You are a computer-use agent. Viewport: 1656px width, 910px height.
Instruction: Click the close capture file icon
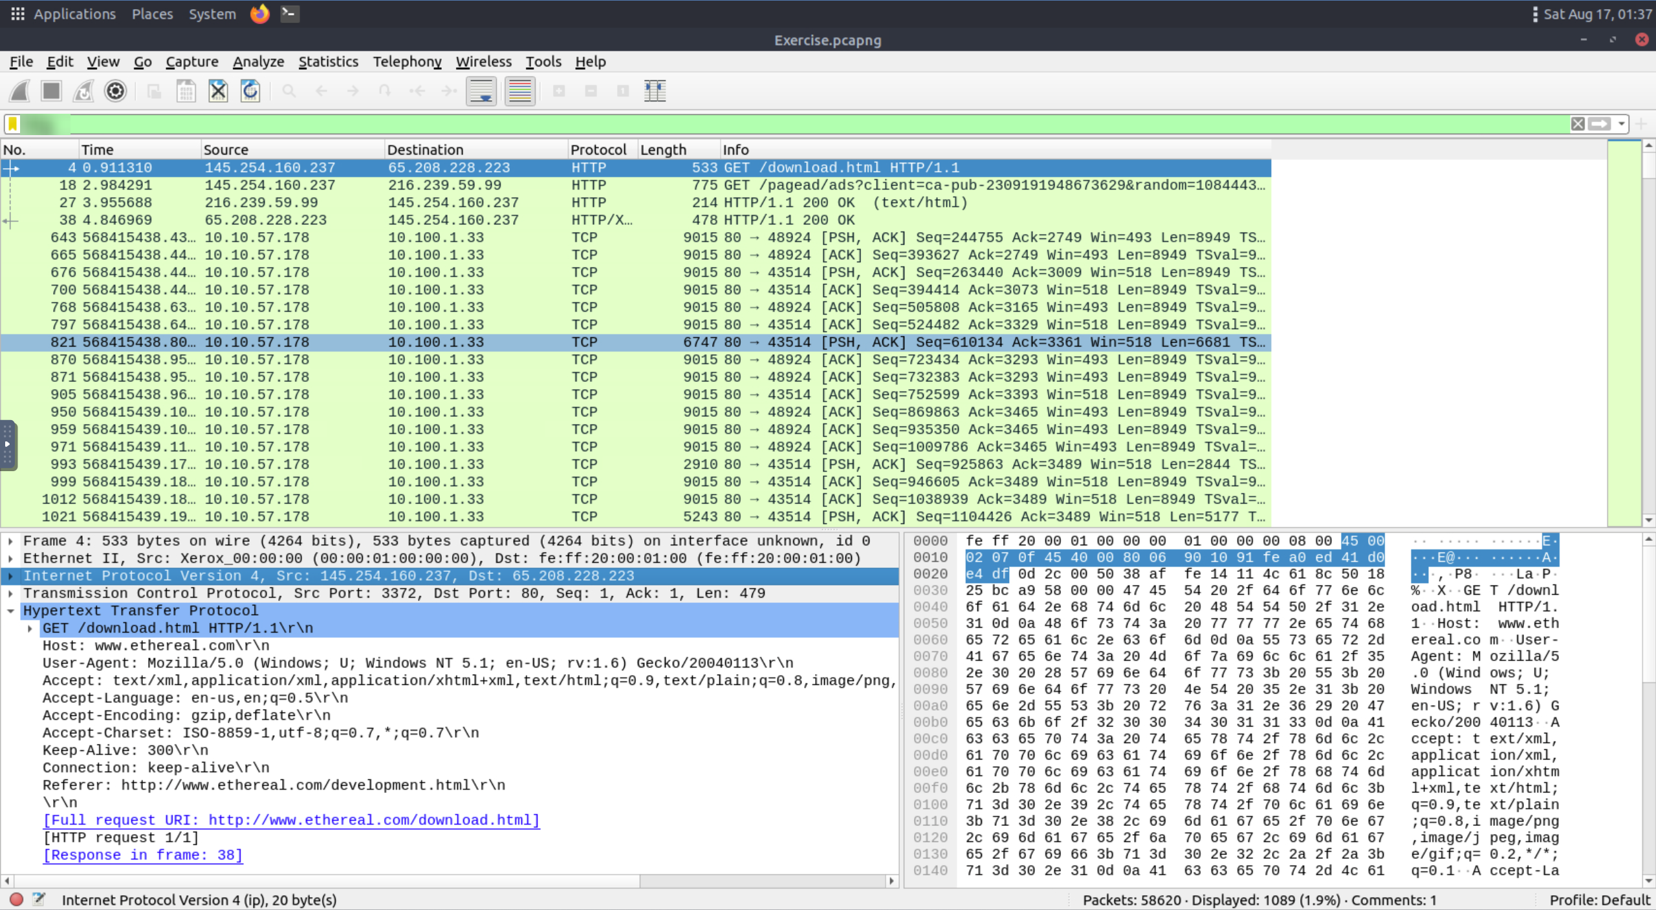[x=218, y=91]
